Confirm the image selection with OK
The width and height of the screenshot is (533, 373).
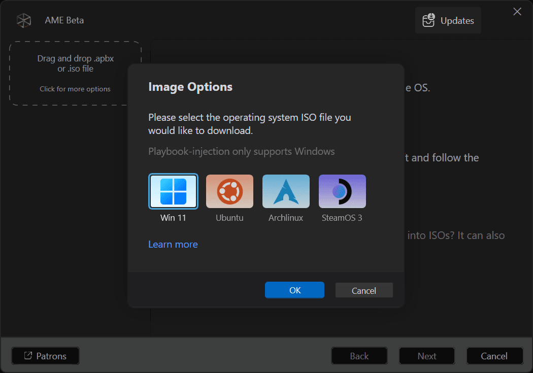pyautogui.click(x=294, y=290)
